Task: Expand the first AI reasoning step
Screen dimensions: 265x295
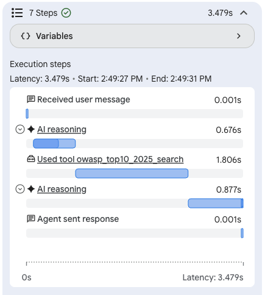Action: coord(20,129)
